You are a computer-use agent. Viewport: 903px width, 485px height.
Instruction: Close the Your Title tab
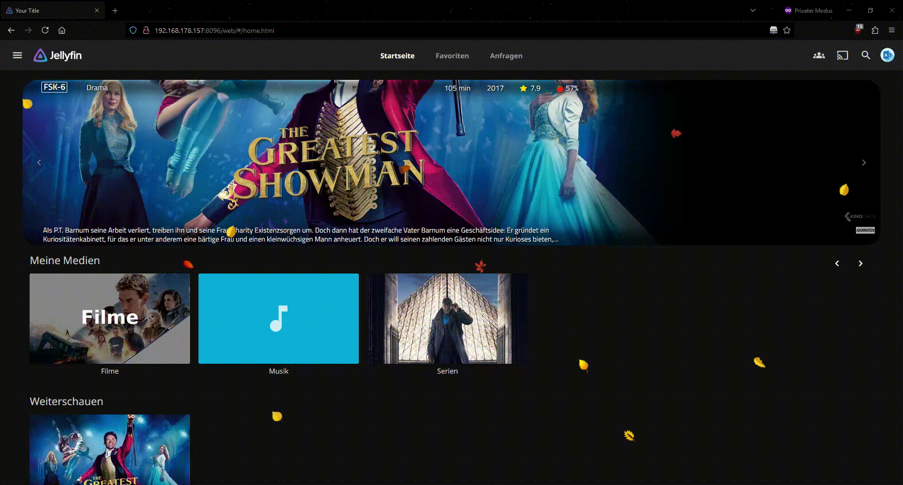tap(97, 10)
